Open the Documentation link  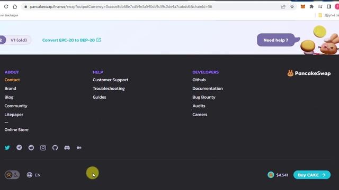[x=208, y=88]
